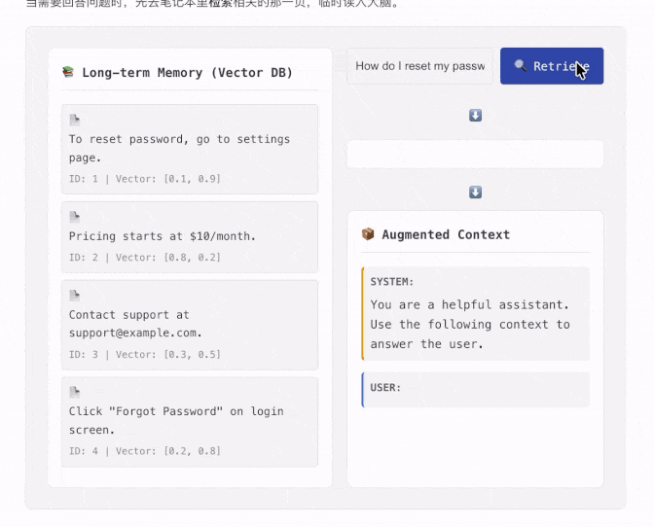Select the SYSTEM prompt block
Viewport: 654px width, 527px height.
(476, 313)
